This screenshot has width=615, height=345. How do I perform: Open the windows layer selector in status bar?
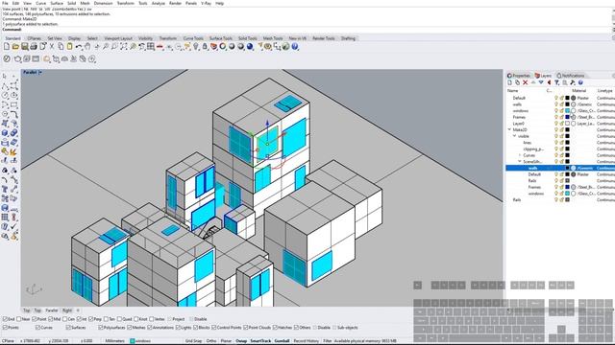coord(140,341)
